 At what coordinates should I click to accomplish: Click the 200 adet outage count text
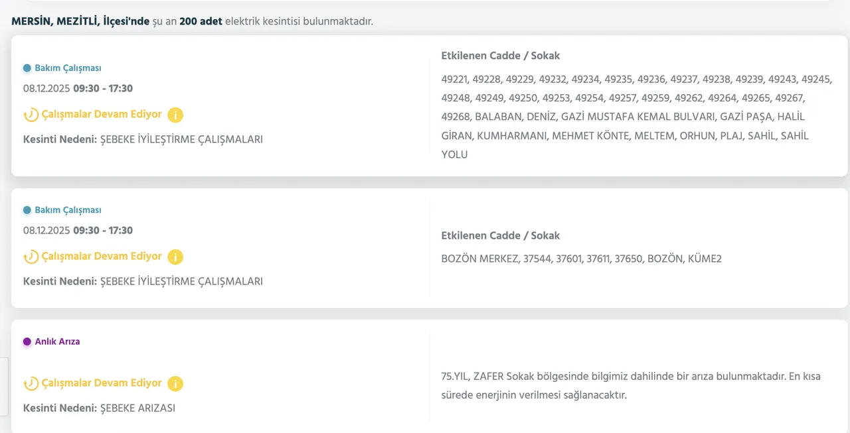click(x=201, y=21)
